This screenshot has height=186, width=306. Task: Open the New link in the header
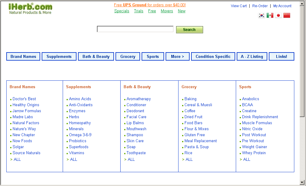coord(181,11)
